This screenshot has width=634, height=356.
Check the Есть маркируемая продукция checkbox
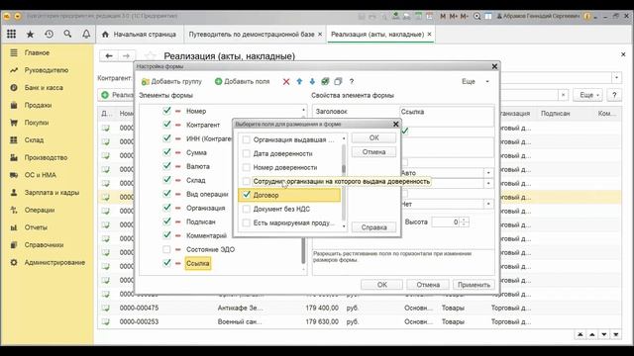click(x=246, y=222)
